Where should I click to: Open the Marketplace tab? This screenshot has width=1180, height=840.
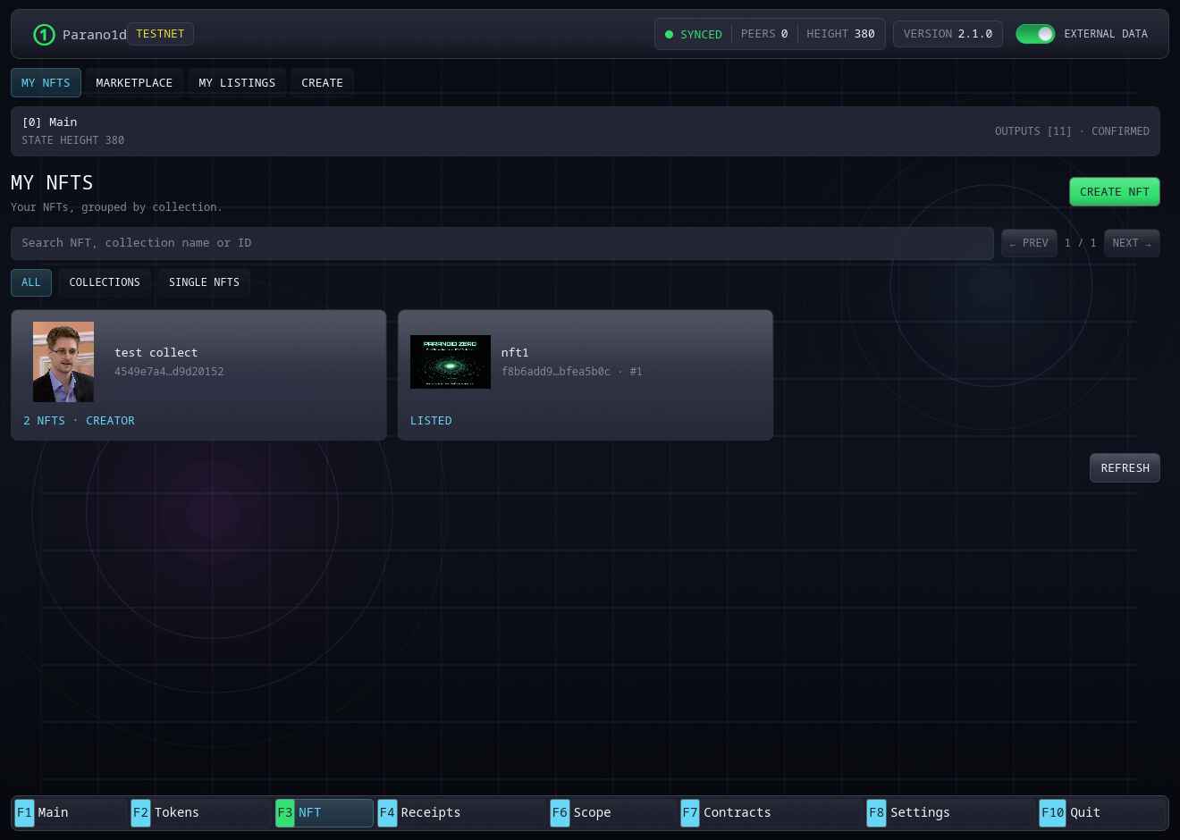click(x=134, y=83)
